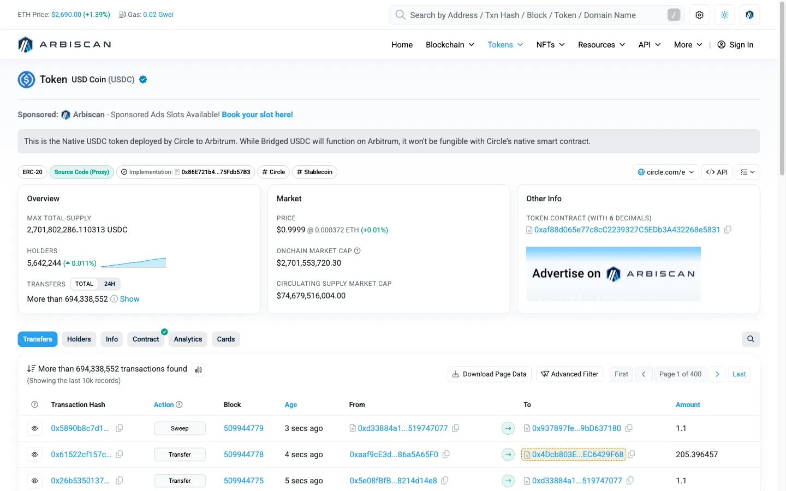
Task: Switch to the Contract tab
Action: (x=146, y=339)
